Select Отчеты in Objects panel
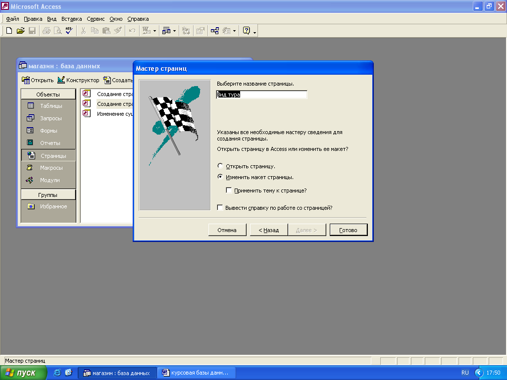This screenshot has width=507, height=380. coord(49,143)
